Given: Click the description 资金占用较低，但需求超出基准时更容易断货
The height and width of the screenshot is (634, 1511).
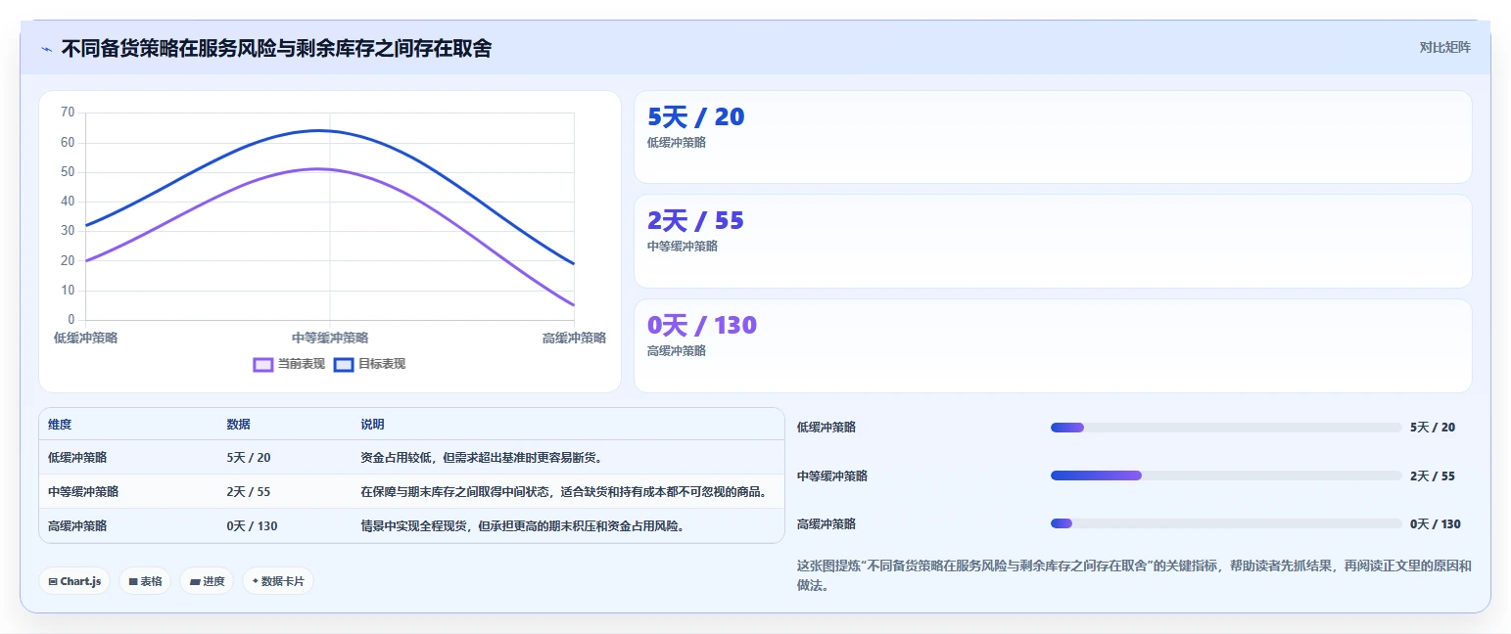Looking at the screenshot, I should coord(482,457).
